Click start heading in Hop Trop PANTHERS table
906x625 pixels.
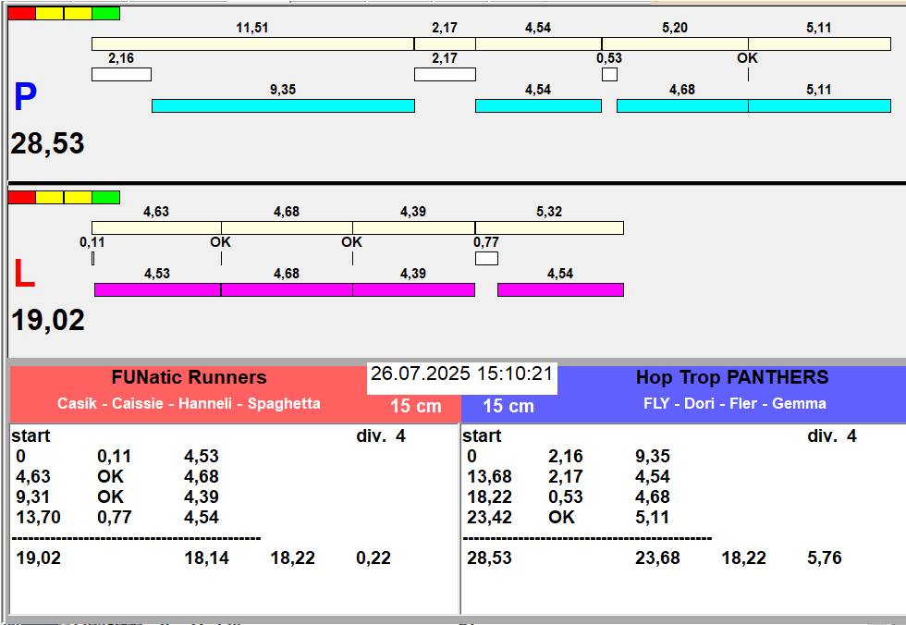[482, 436]
